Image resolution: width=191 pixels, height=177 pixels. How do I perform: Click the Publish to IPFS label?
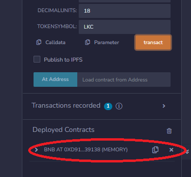coord(63,60)
